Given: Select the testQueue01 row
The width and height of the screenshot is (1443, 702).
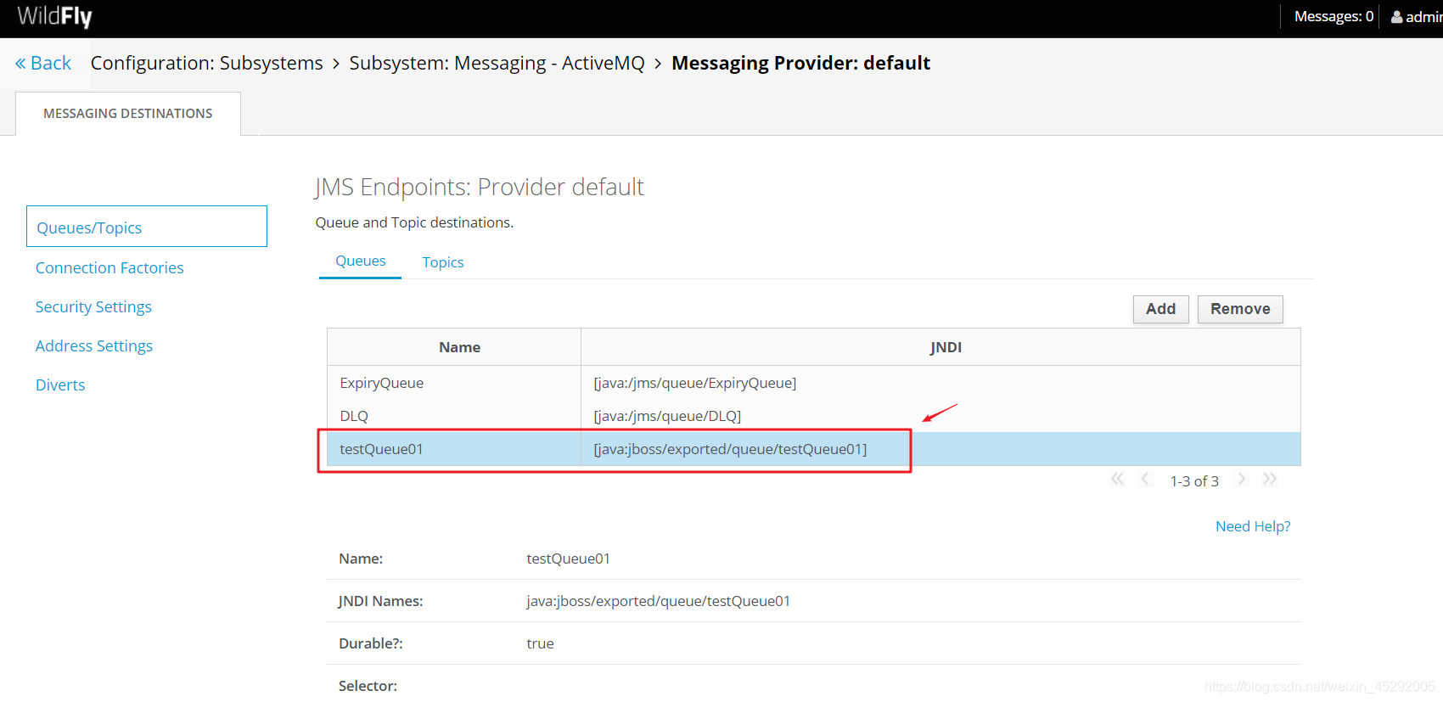Looking at the screenshot, I should click(814, 449).
